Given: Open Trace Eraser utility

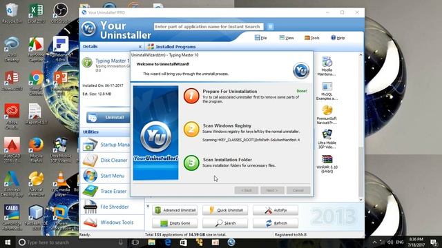Looking at the screenshot, I should [x=105, y=192].
